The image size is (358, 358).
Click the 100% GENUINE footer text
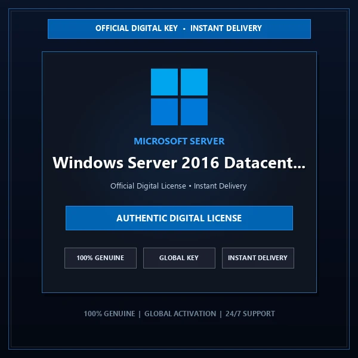click(109, 314)
